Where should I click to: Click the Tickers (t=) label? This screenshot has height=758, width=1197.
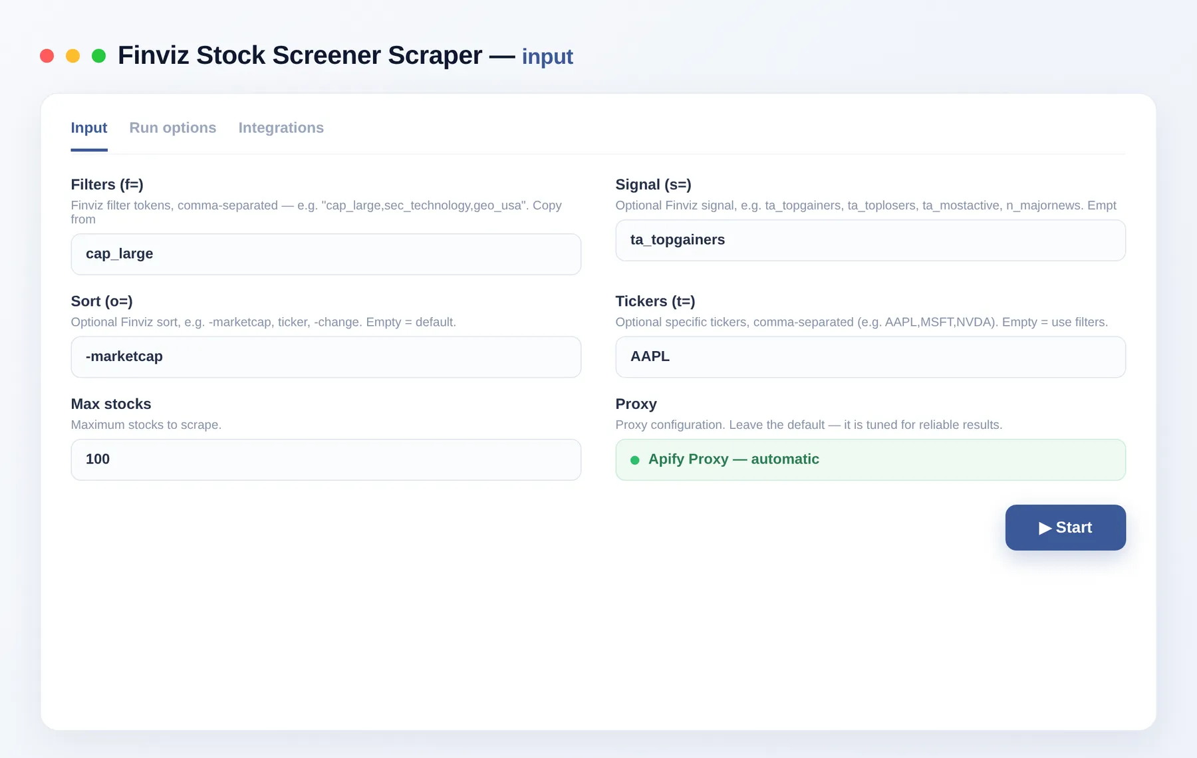pyautogui.click(x=656, y=301)
